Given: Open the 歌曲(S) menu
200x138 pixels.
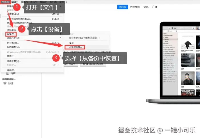Looking at the screenshot, I should point(24,2).
